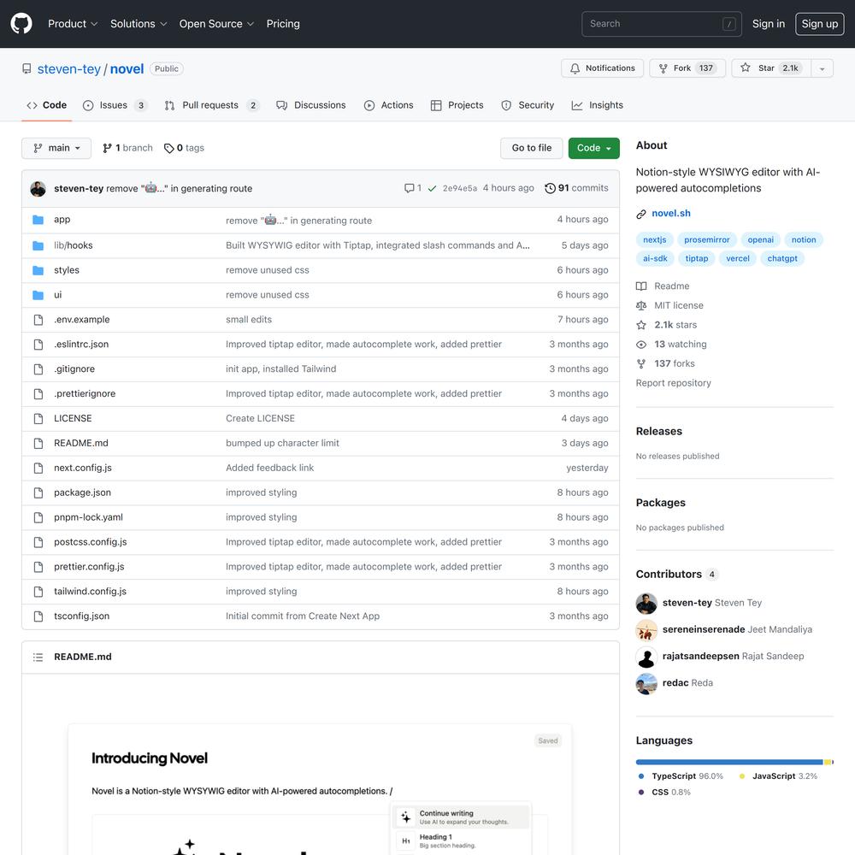Click the Sign in link
This screenshot has width=855, height=855.
coord(769,23)
